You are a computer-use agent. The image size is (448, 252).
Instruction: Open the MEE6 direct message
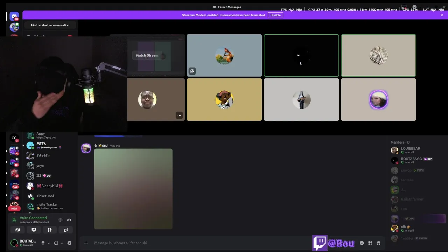pos(50,145)
